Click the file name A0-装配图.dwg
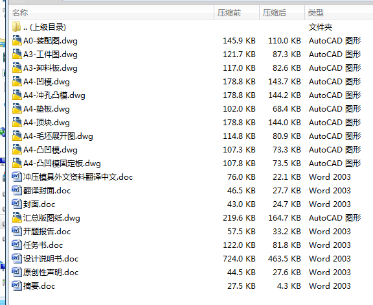The width and height of the screenshot is (373, 305). coord(51,41)
